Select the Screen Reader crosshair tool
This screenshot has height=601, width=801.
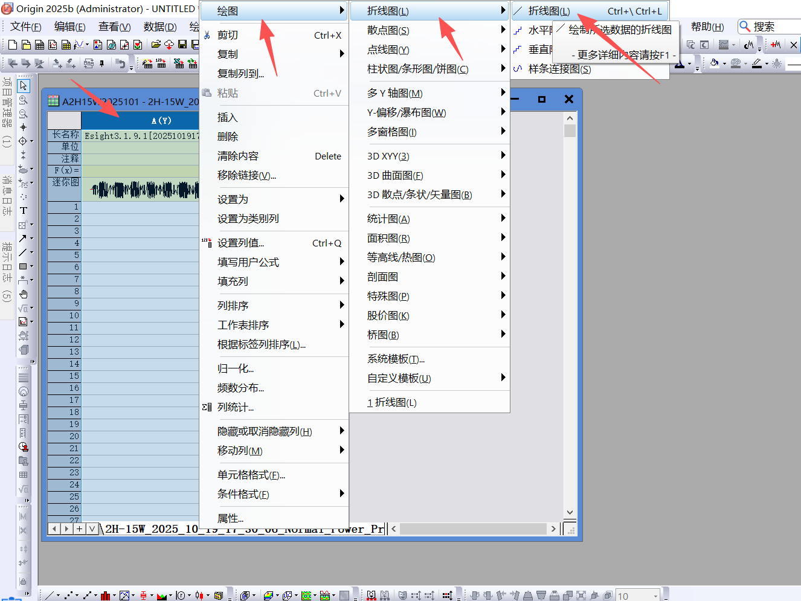(x=23, y=127)
